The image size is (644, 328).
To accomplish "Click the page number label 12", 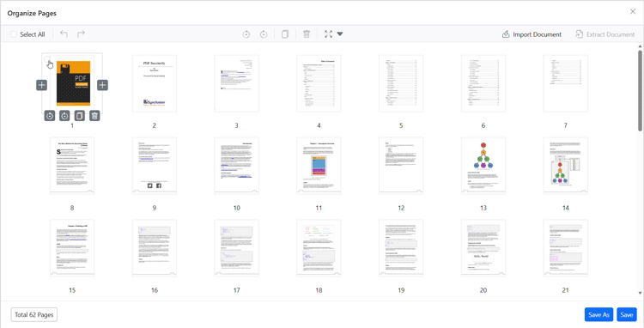I will tap(401, 208).
